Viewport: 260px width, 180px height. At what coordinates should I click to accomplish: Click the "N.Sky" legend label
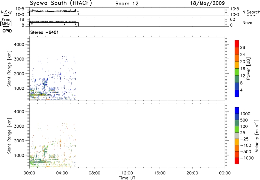[x=6, y=12]
